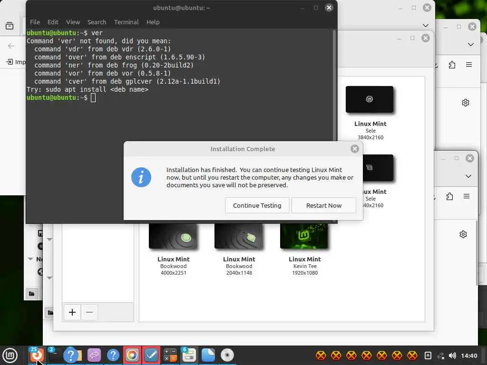Close the Installation Complete dialog
The height and width of the screenshot is (365, 487).
coord(355,149)
